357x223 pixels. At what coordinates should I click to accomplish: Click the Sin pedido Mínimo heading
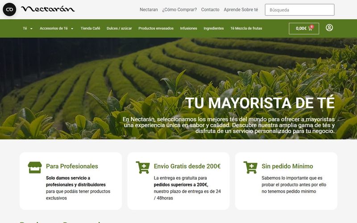287,166
